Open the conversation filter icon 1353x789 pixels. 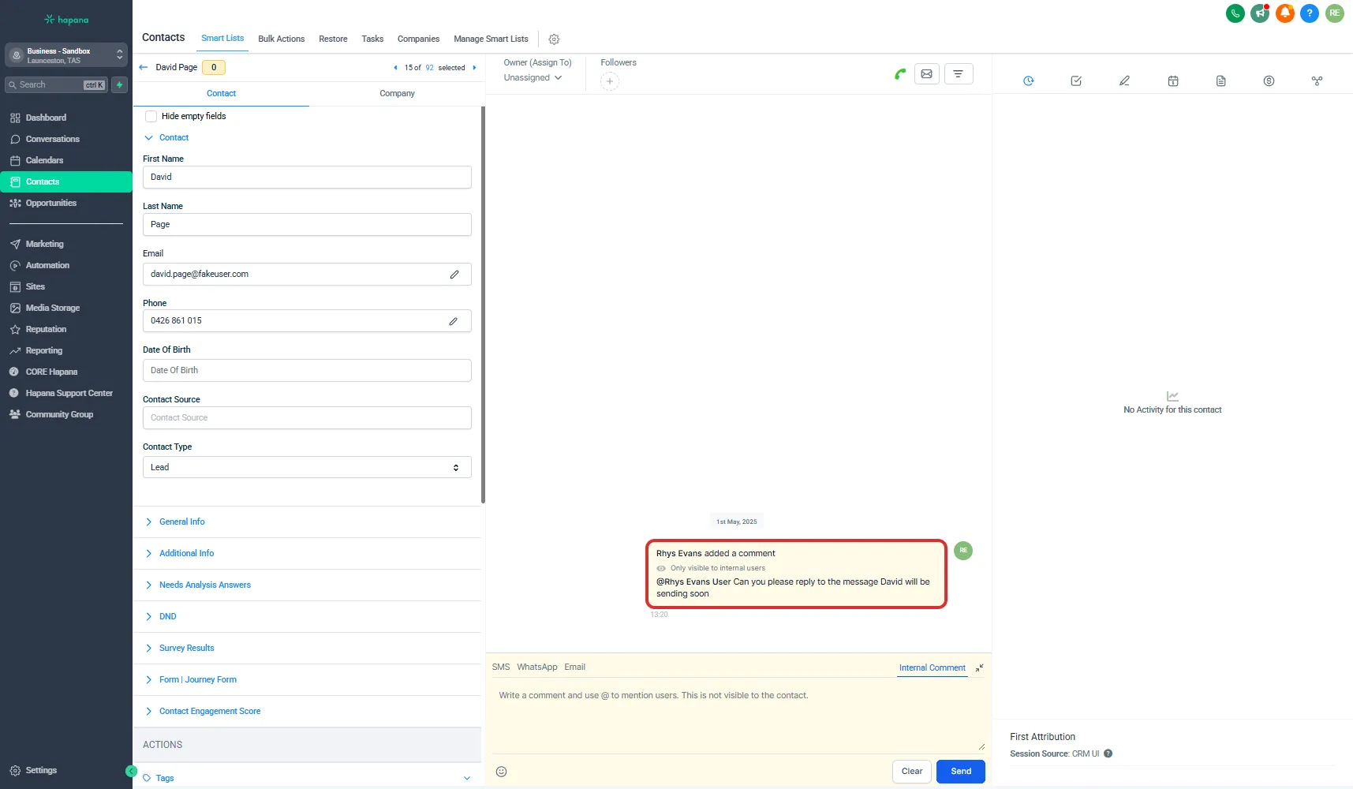958,74
